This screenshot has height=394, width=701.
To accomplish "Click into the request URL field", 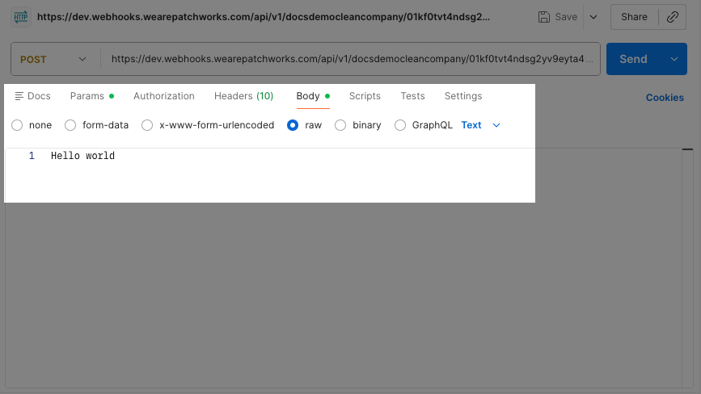I will coord(352,59).
